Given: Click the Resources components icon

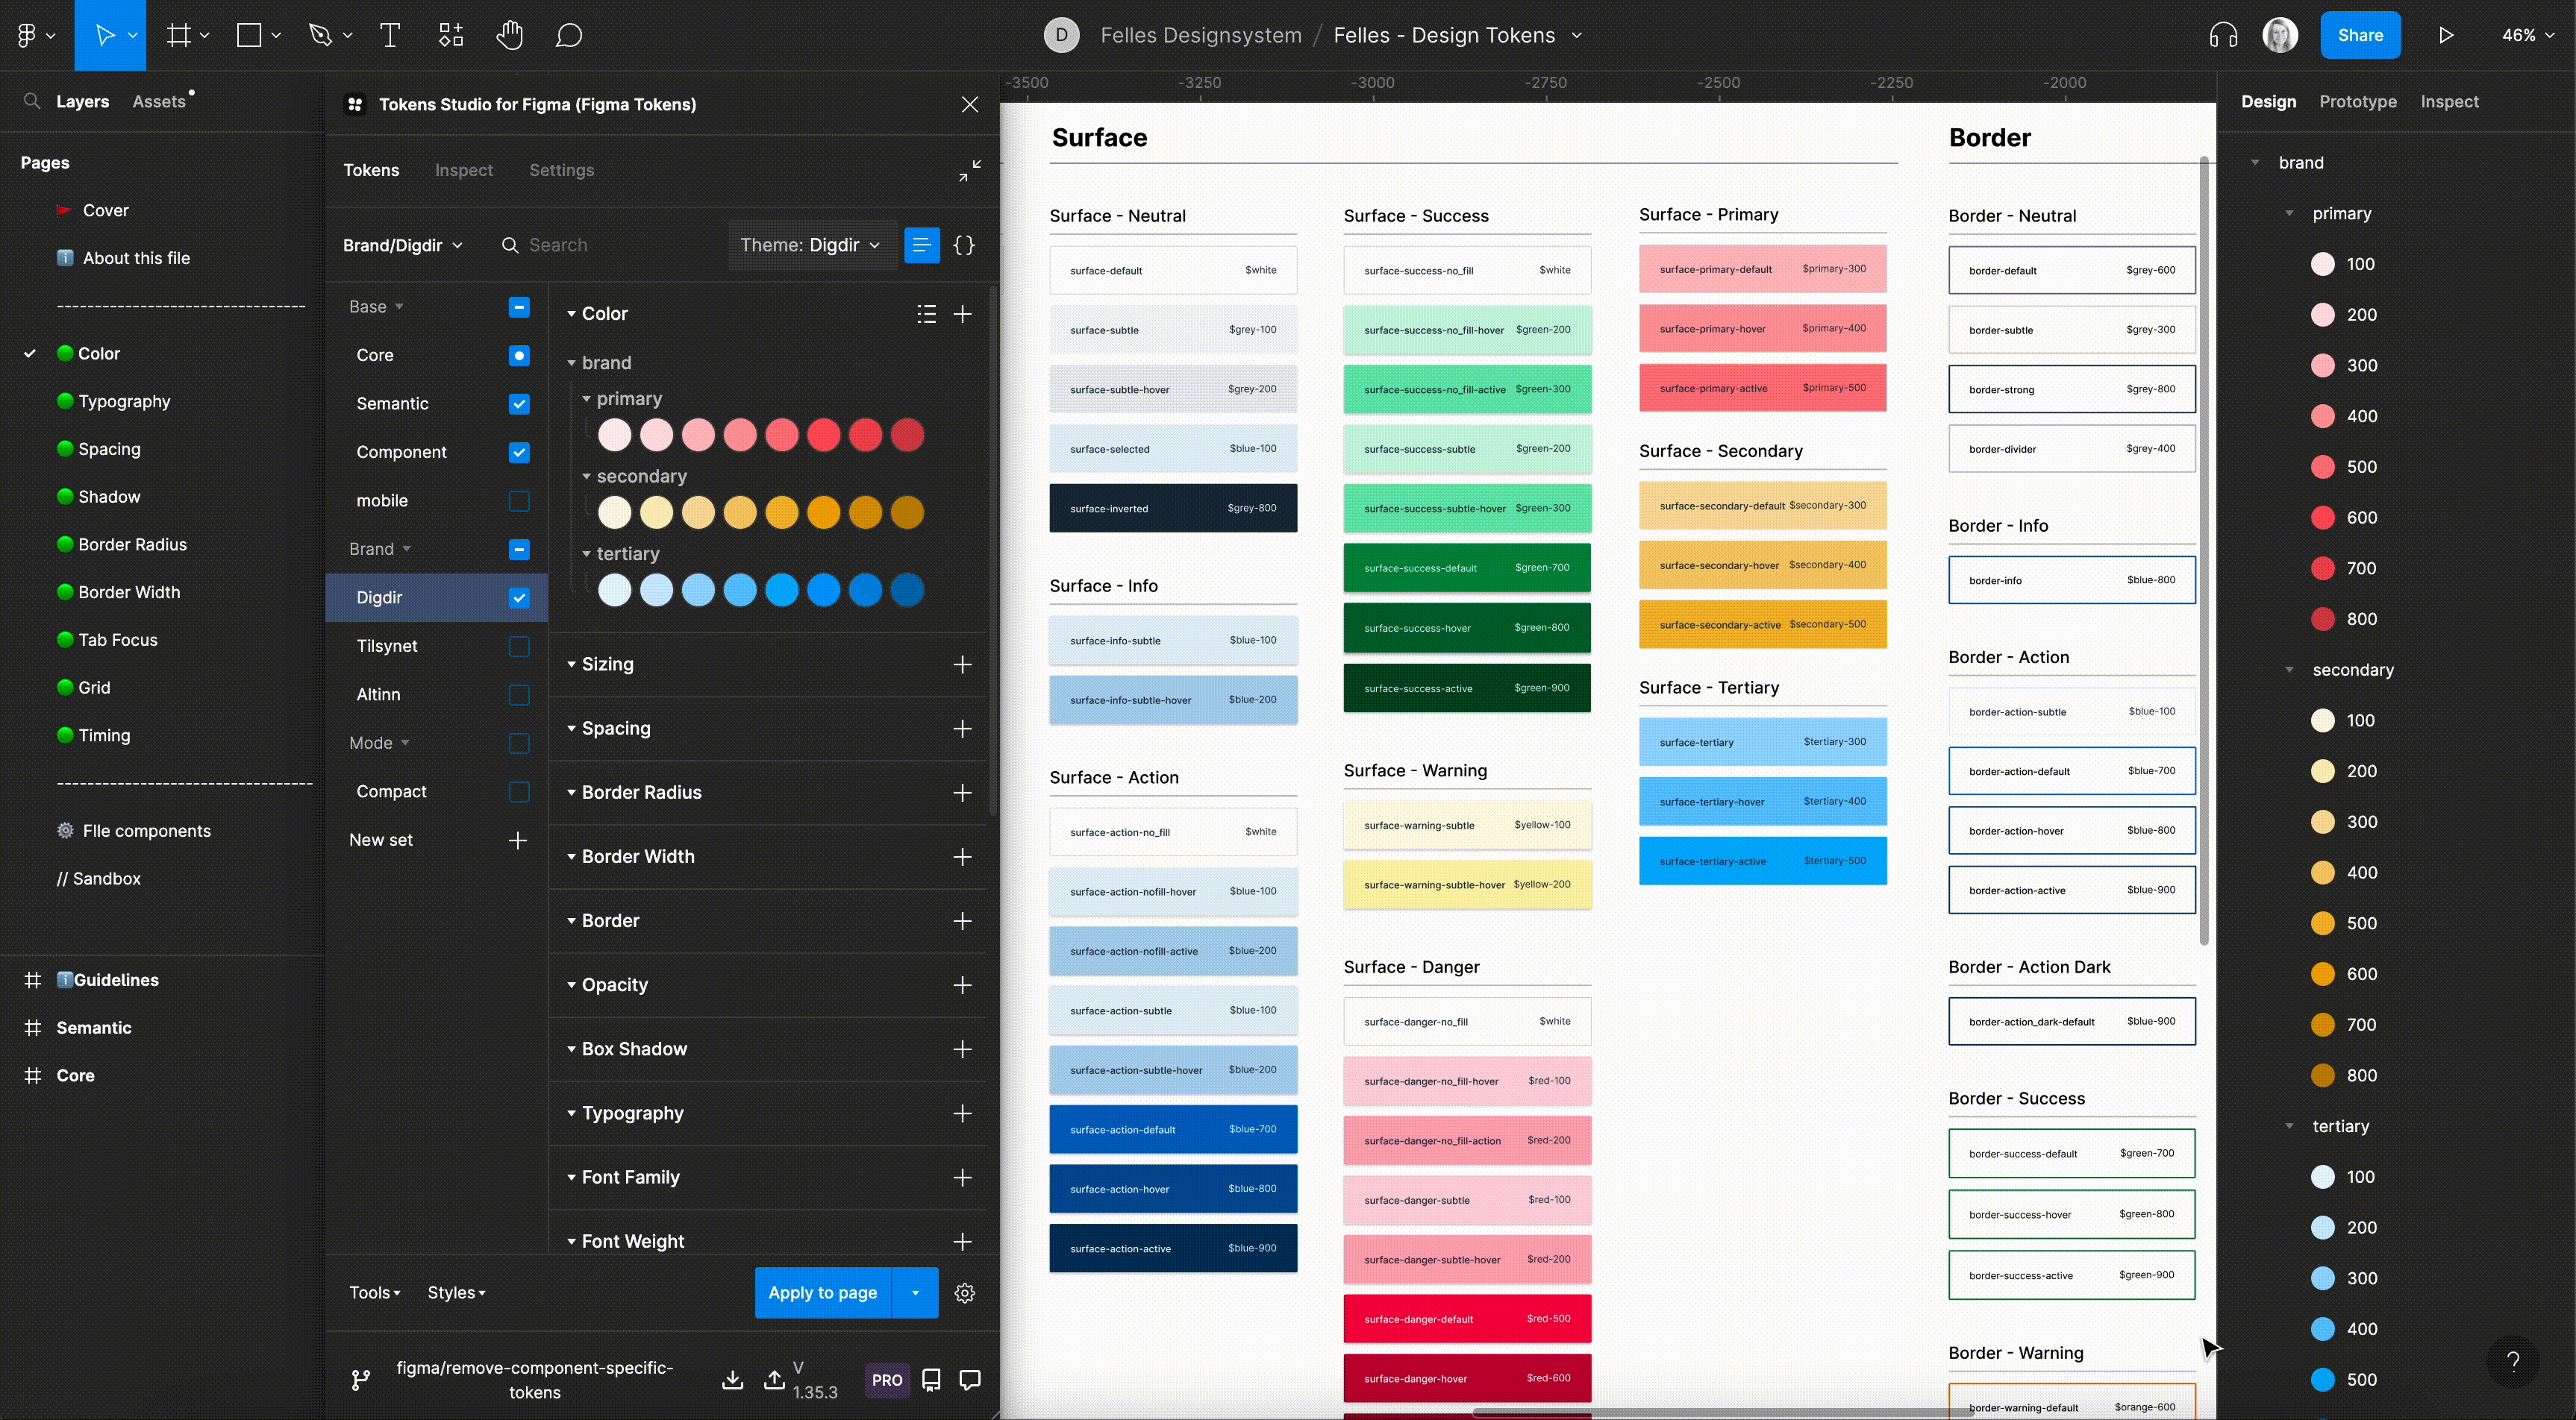Looking at the screenshot, I should tap(451, 36).
